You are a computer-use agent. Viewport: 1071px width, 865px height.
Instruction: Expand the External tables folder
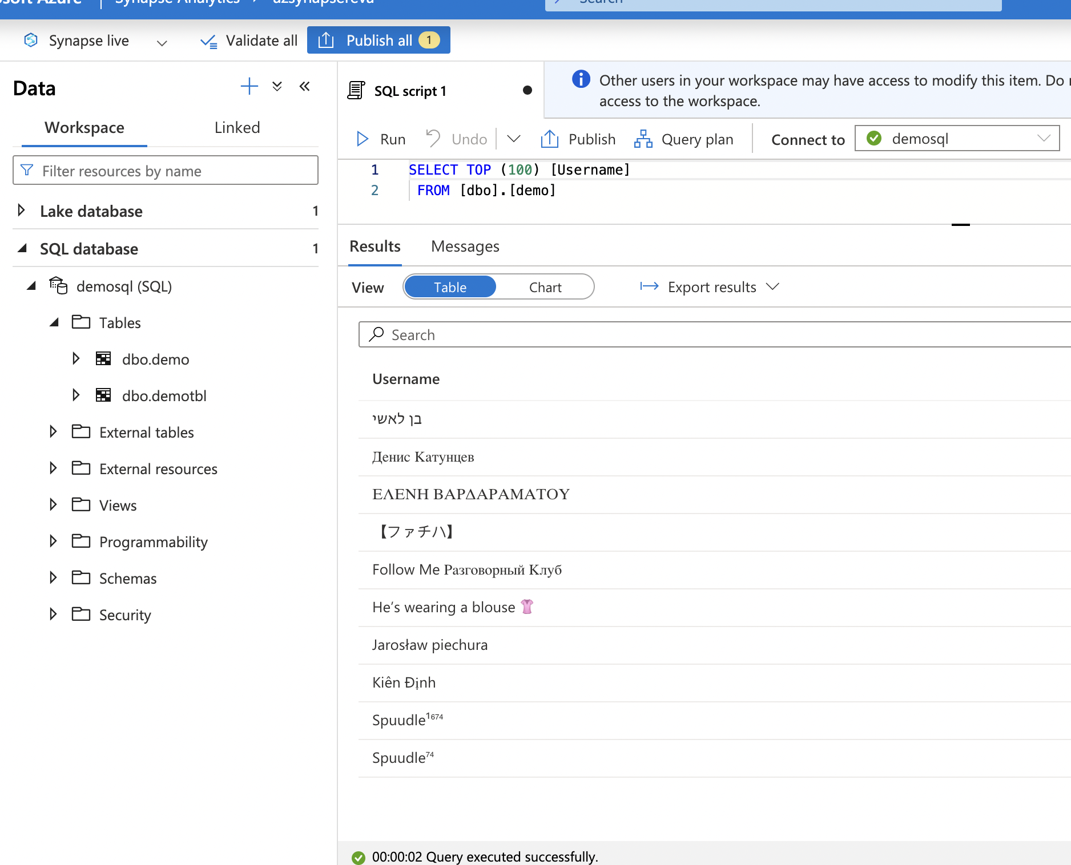tap(53, 431)
